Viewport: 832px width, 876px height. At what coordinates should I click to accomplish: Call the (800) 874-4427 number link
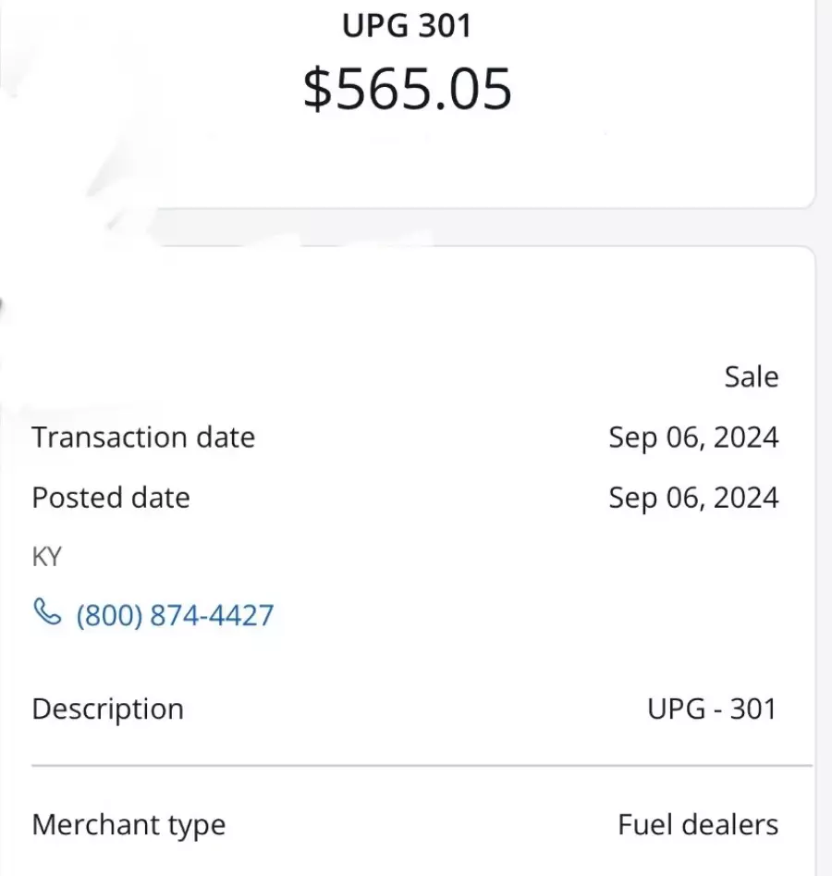click(175, 615)
